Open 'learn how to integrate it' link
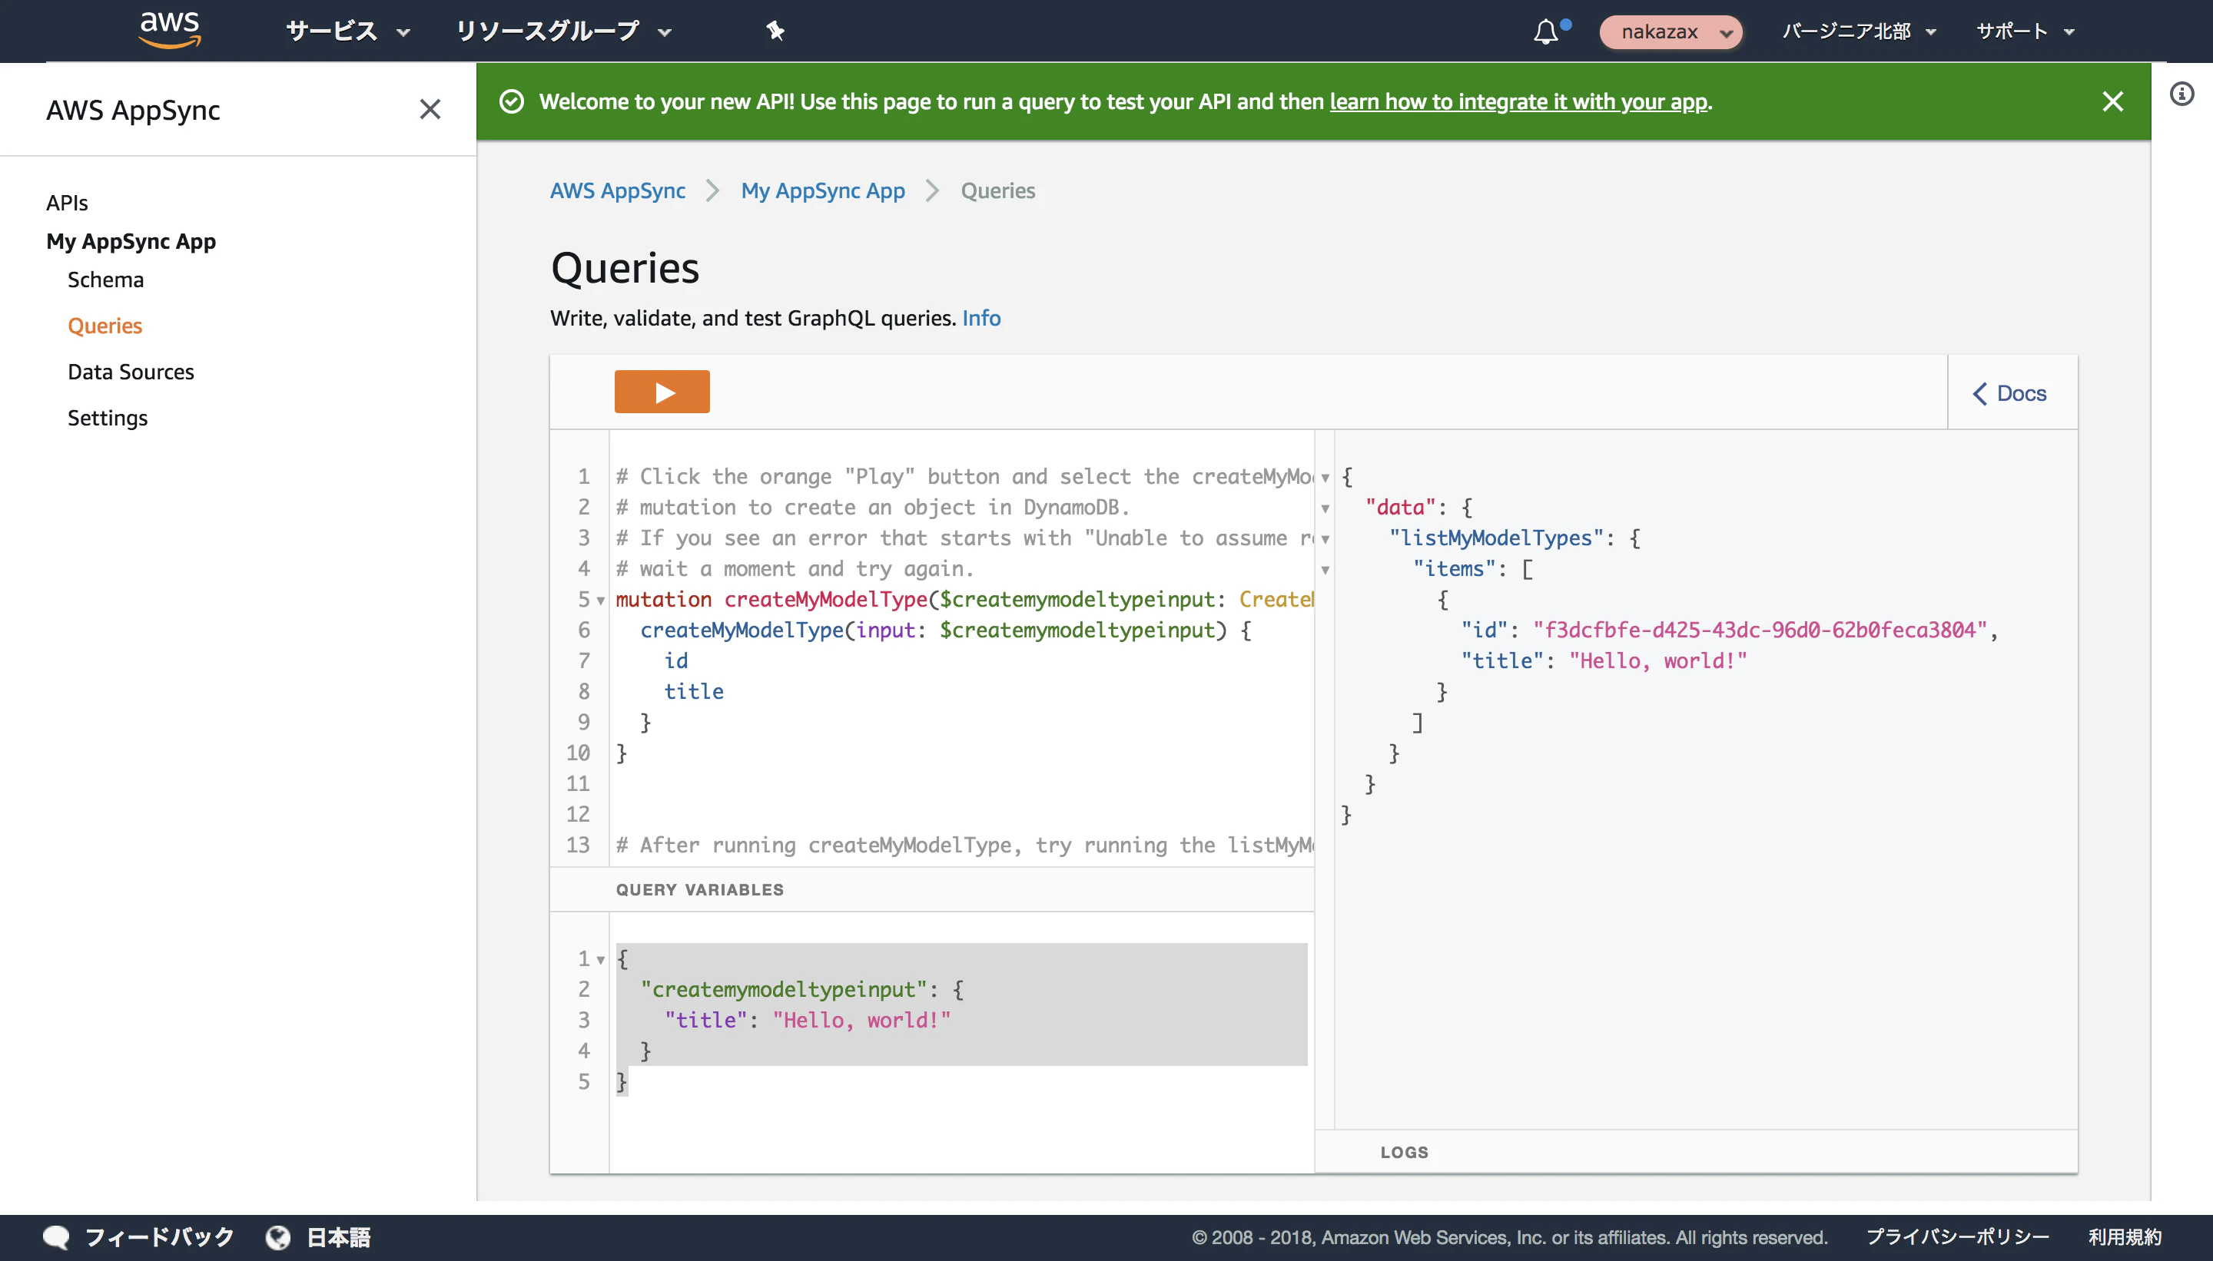Viewport: 2213px width, 1261px height. coord(1519,101)
